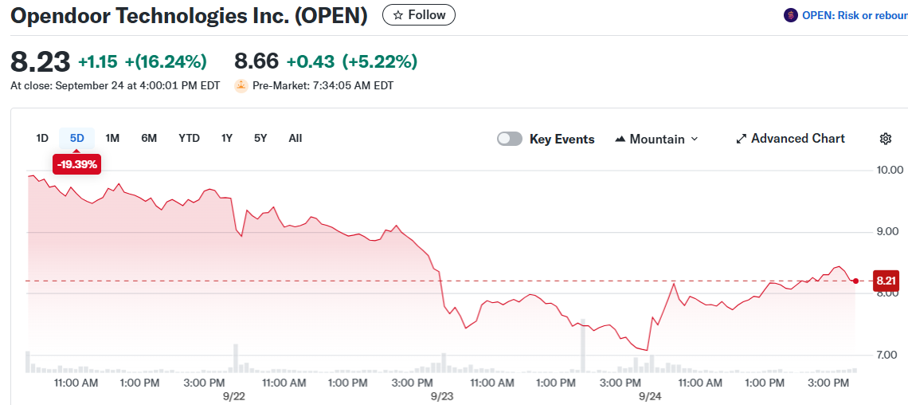Click the 9/22 date axis label
Viewport: 908px width, 405px height.
coord(233,396)
